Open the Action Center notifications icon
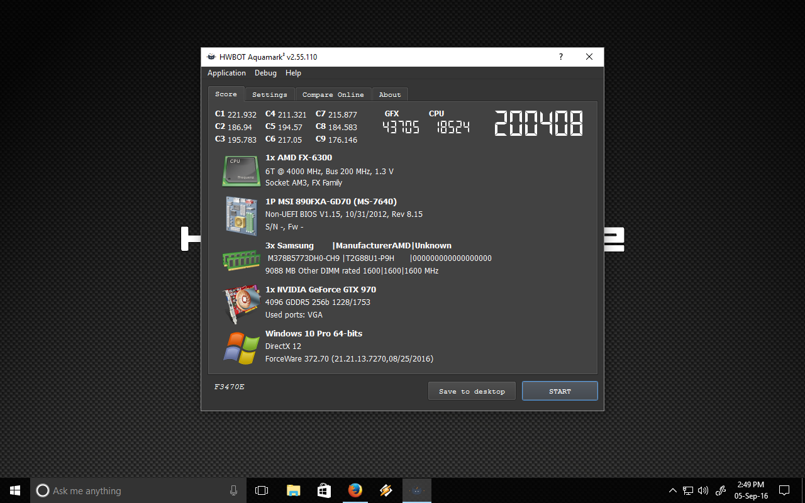Image resolution: width=805 pixels, height=503 pixels. pyautogui.click(x=784, y=490)
